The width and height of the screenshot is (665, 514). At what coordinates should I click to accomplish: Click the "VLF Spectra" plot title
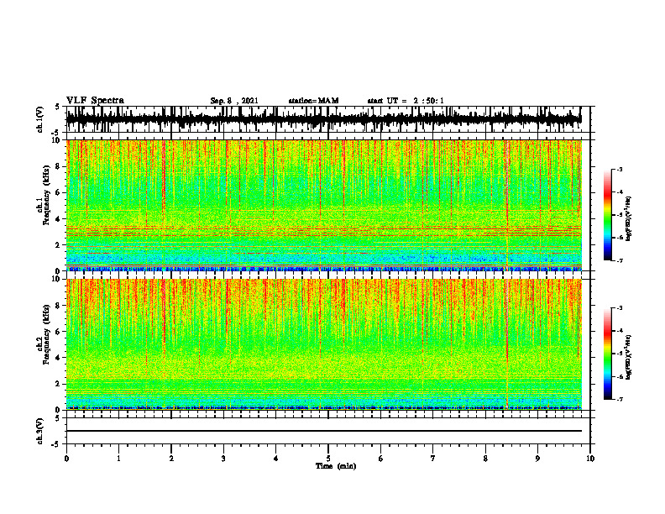click(95, 101)
